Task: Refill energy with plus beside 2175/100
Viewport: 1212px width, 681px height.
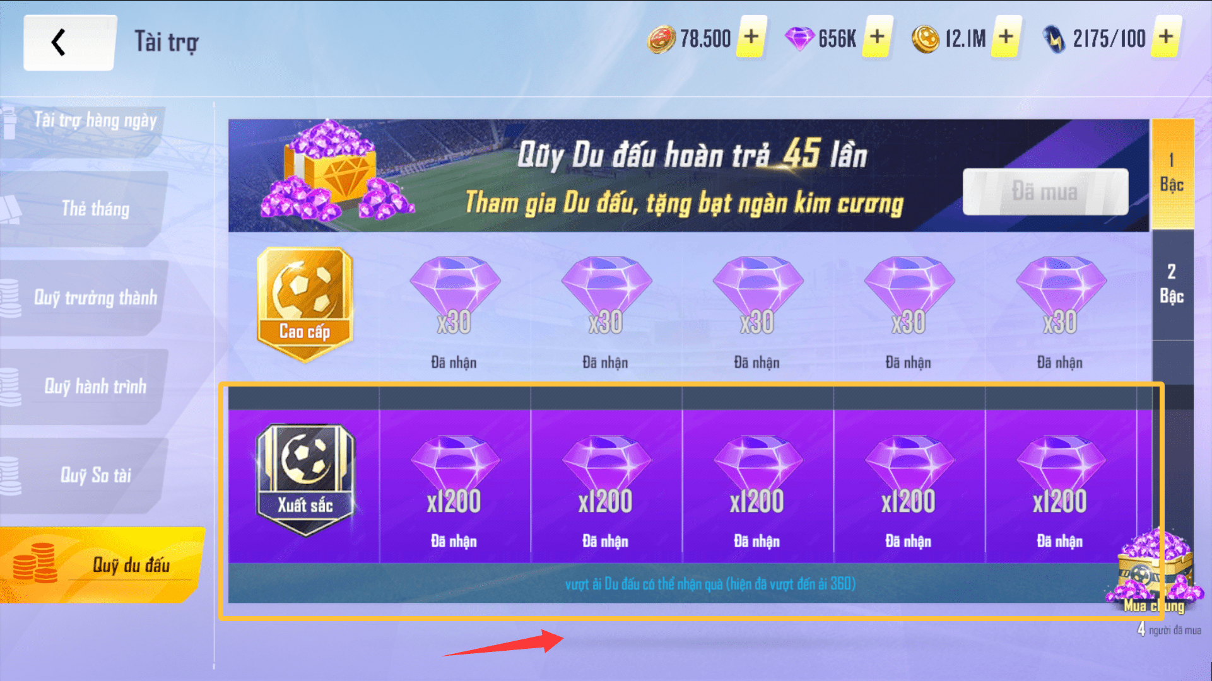Action: 1166,37
